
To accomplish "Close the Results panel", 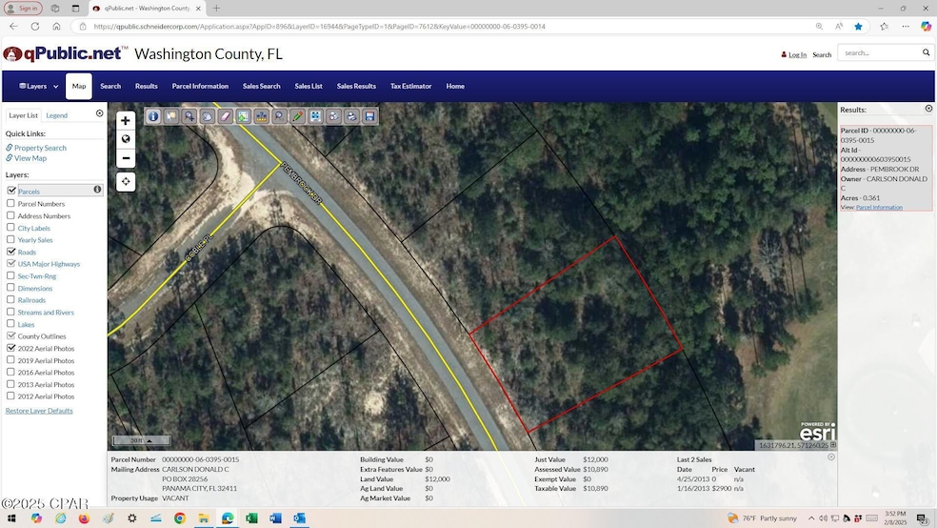I will [x=928, y=109].
